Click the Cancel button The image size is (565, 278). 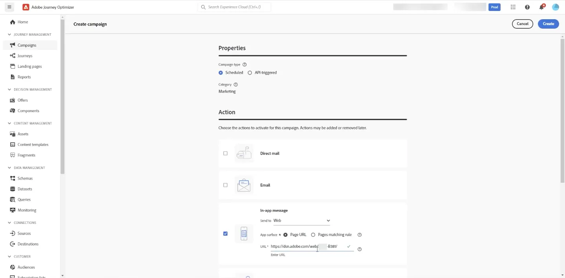pos(523,24)
